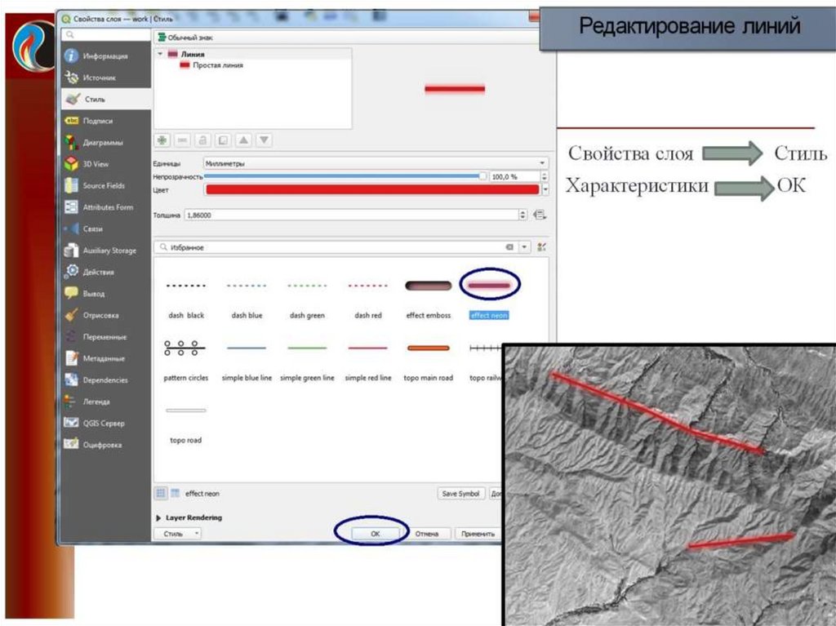Viewport: 836px width, 626px height.
Task: Open the Подписи tab in sidebar
Action: [x=97, y=121]
